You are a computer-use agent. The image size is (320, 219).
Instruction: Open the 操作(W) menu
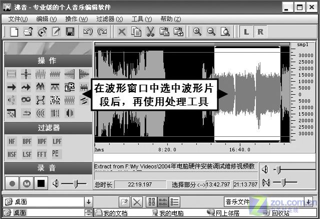click(x=76, y=19)
